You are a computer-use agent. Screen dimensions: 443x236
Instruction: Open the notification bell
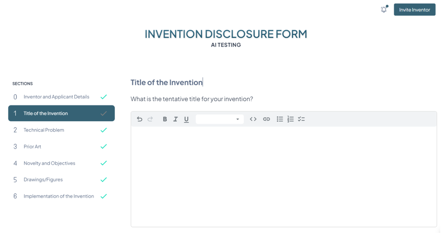click(x=383, y=10)
